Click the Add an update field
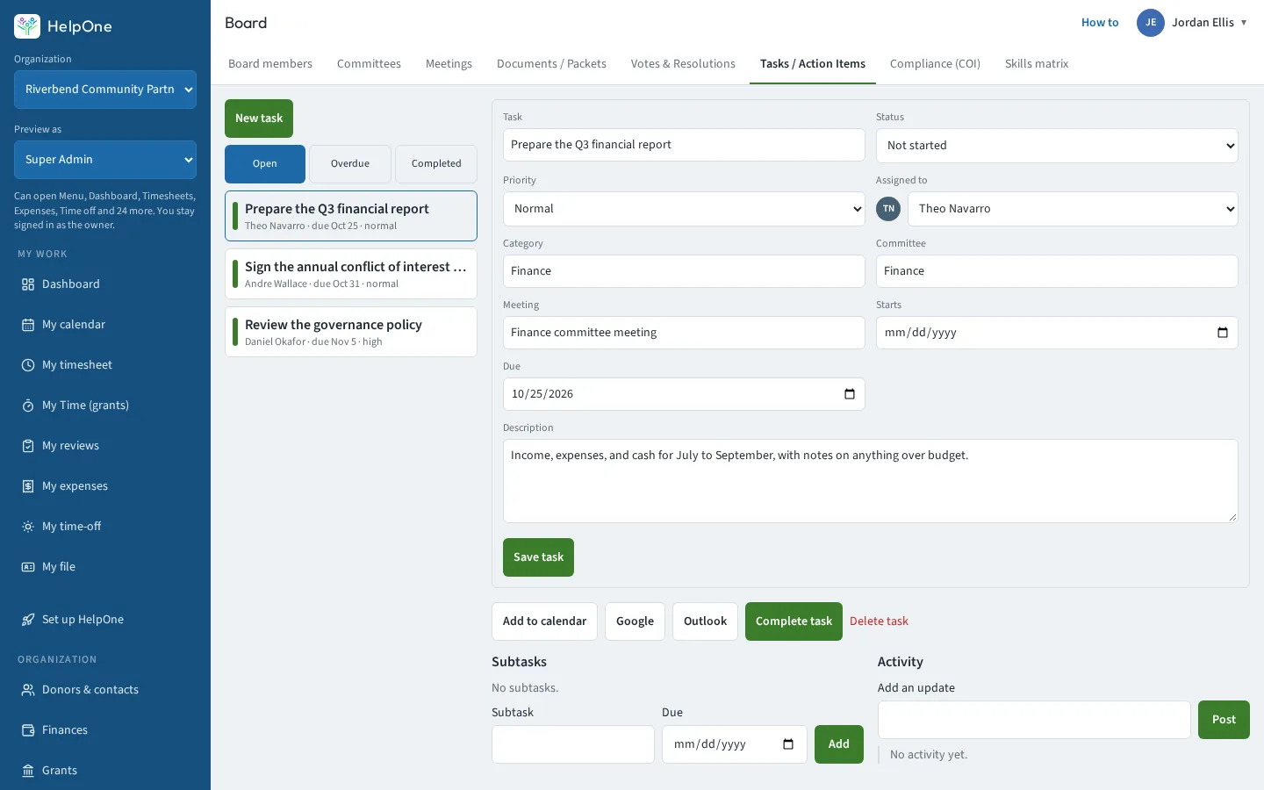The image size is (1264, 790). click(1034, 720)
